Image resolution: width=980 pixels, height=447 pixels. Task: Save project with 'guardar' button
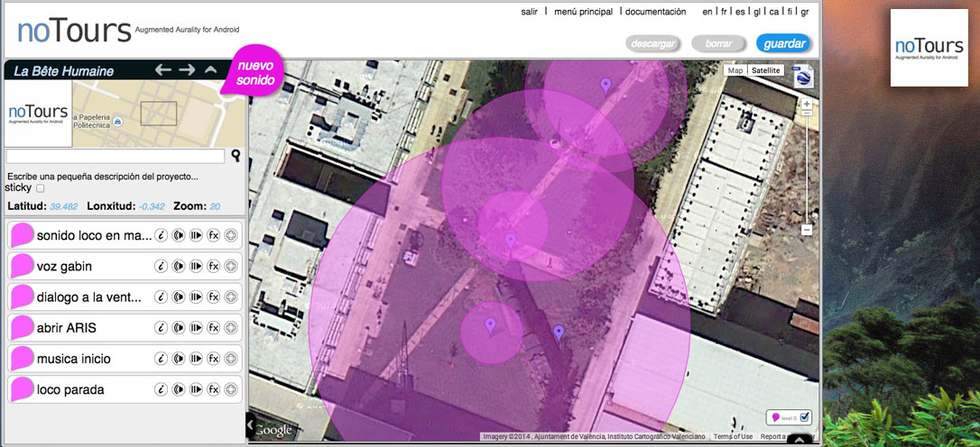click(x=784, y=43)
